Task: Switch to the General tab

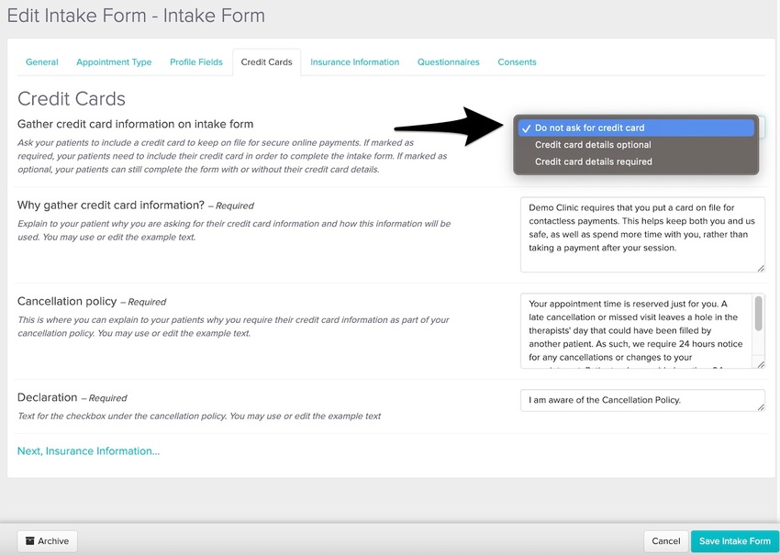Action: pyautogui.click(x=41, y=61)
